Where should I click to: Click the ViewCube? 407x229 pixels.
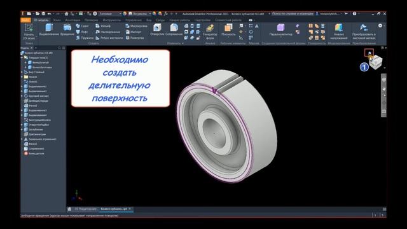pos(376,62)
